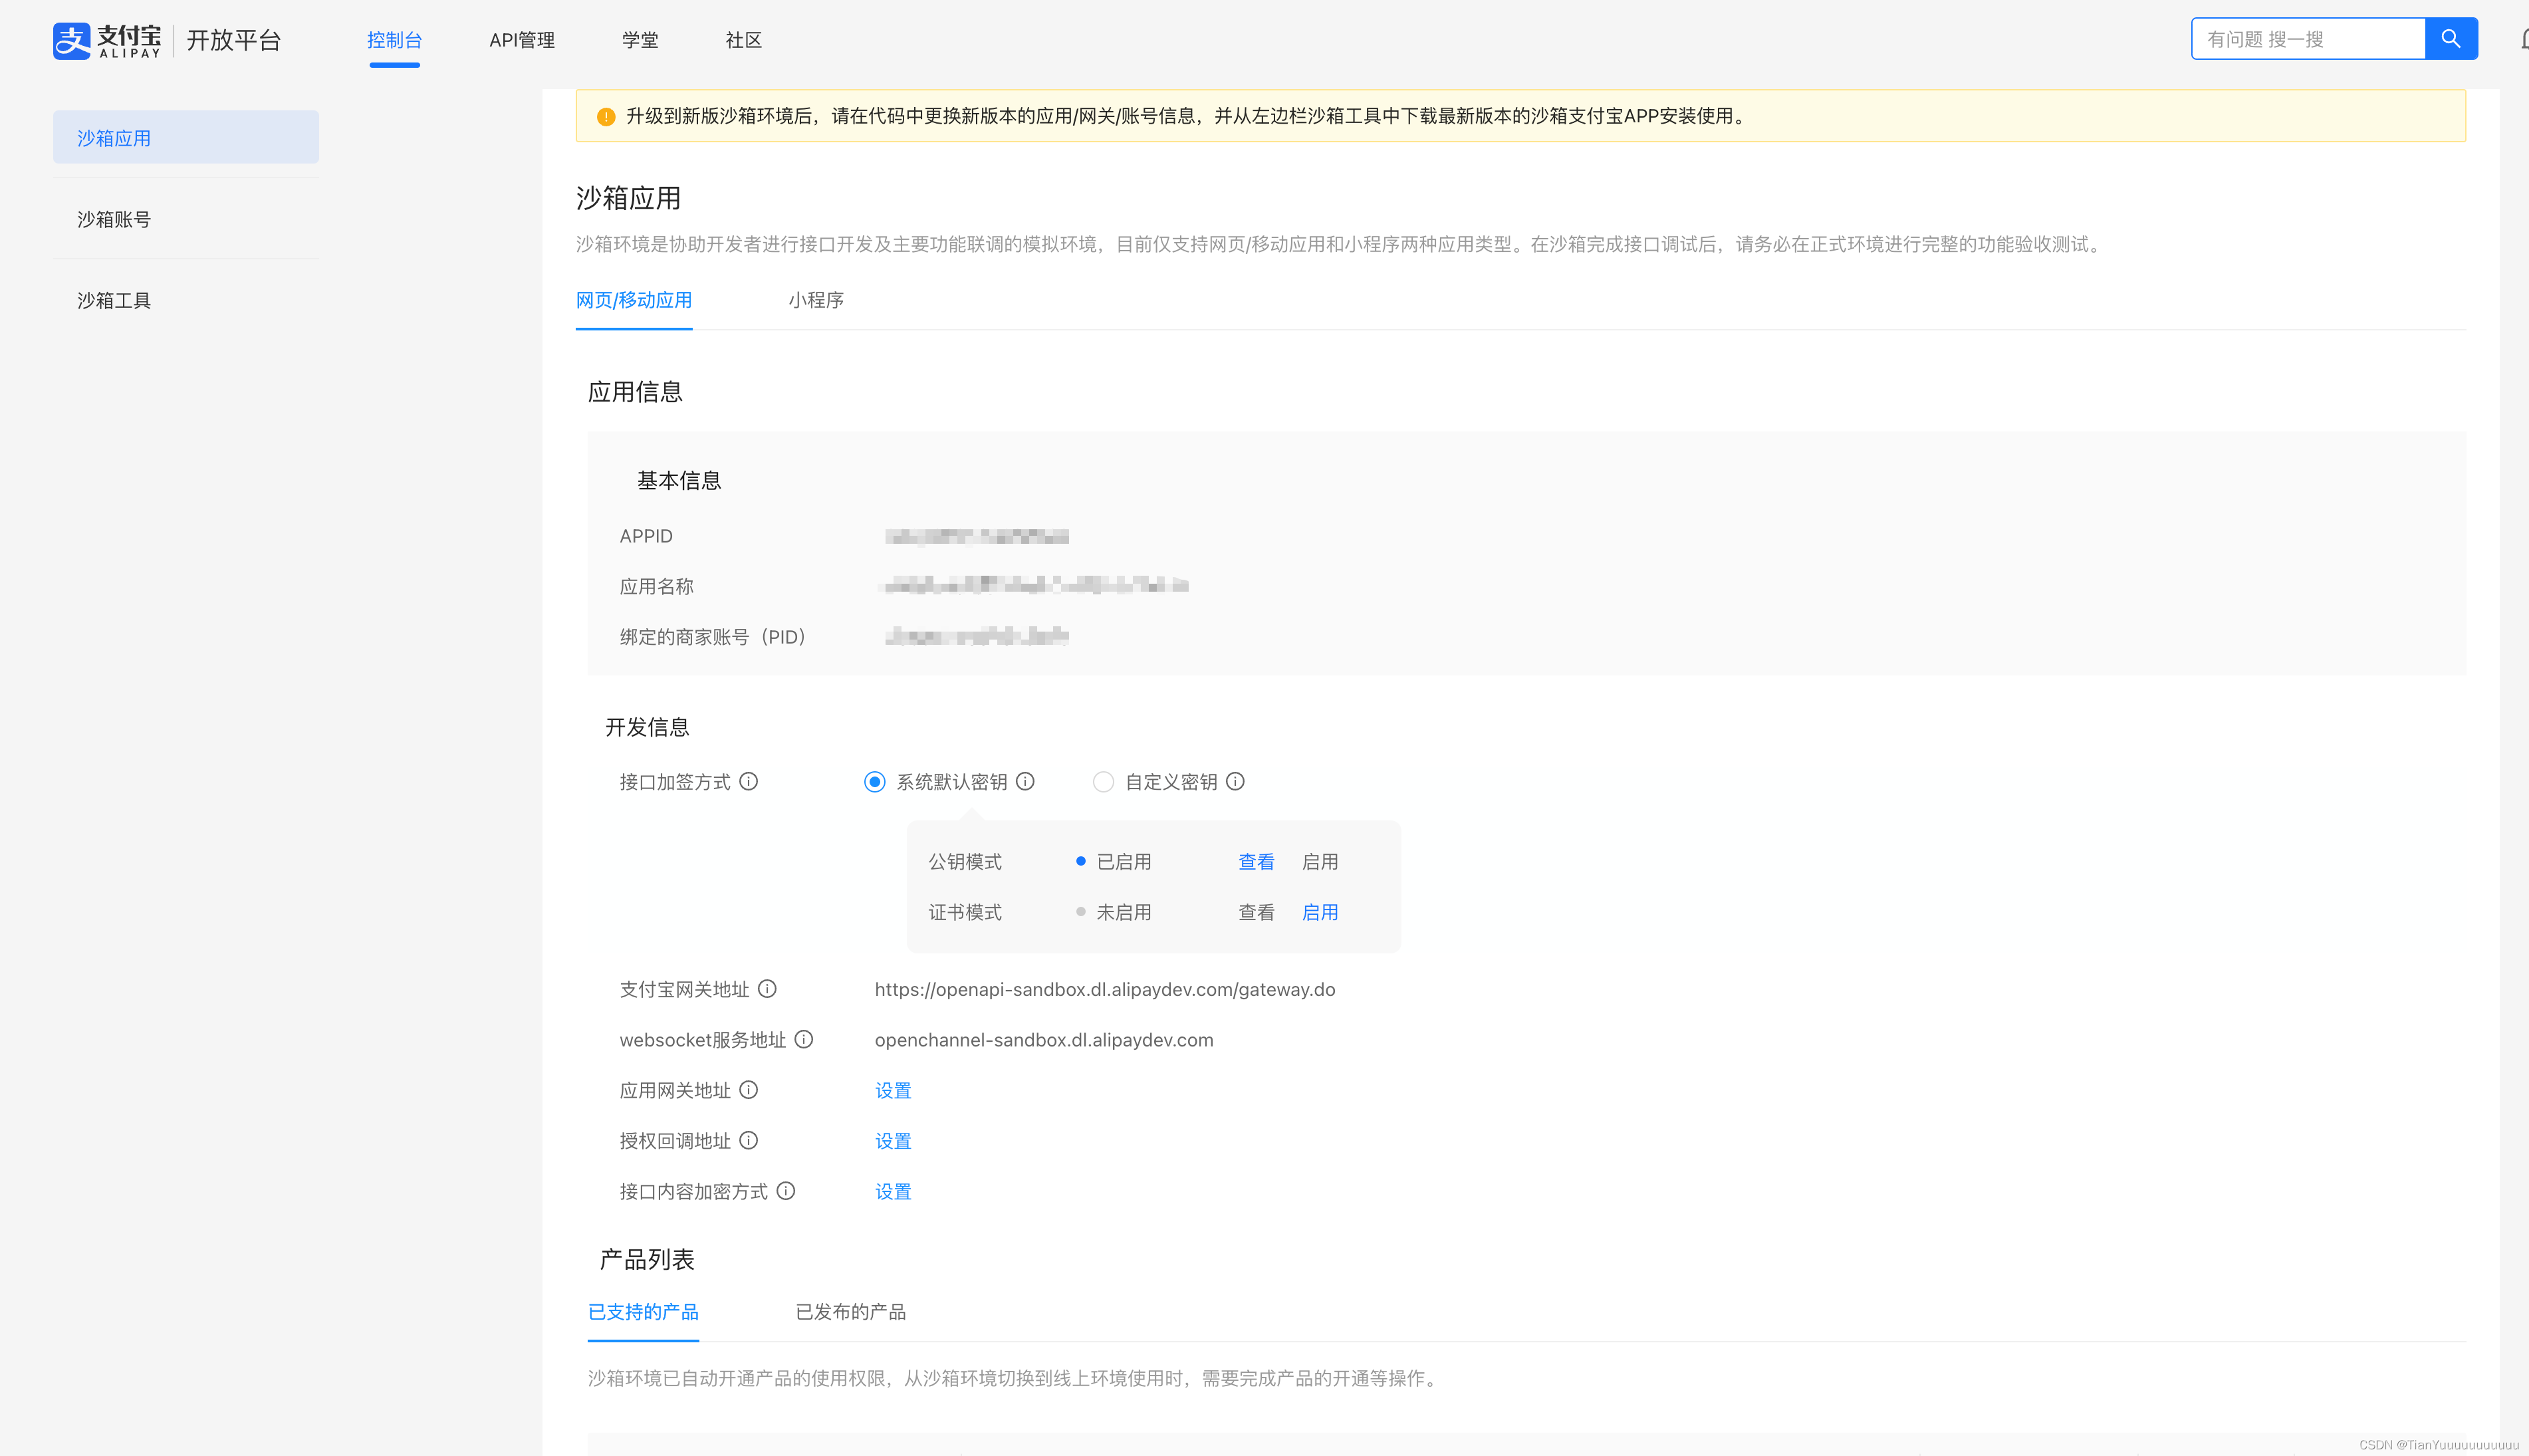Click info icon next to 系统默认密钥

coord(1025,781)
